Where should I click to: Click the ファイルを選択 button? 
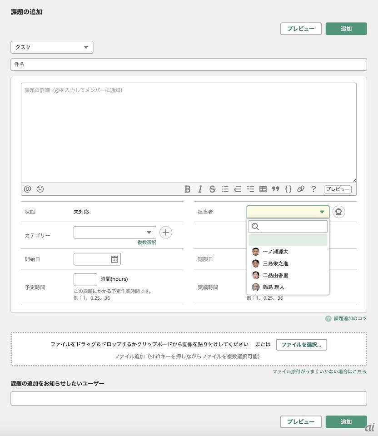[301, 345]
